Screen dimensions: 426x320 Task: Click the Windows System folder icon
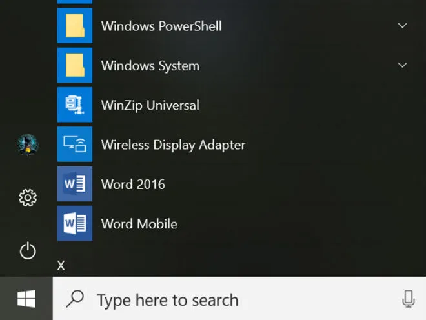click(75, 66)
